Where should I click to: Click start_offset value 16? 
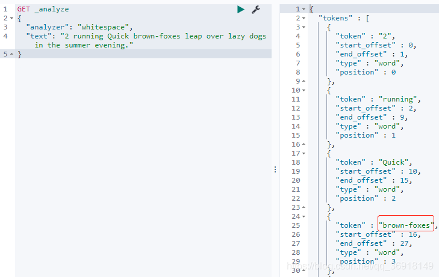(413, 234)
